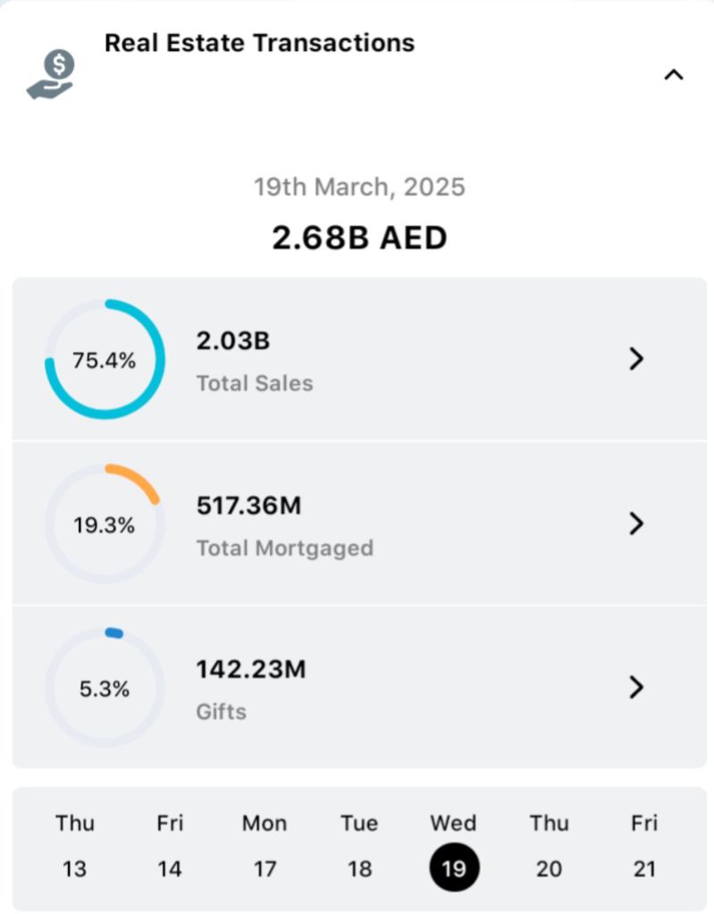Switch to Thursday 20 date
Image resolution: width=714 pixels, height=914 pixels.
(x=549, y=845)
